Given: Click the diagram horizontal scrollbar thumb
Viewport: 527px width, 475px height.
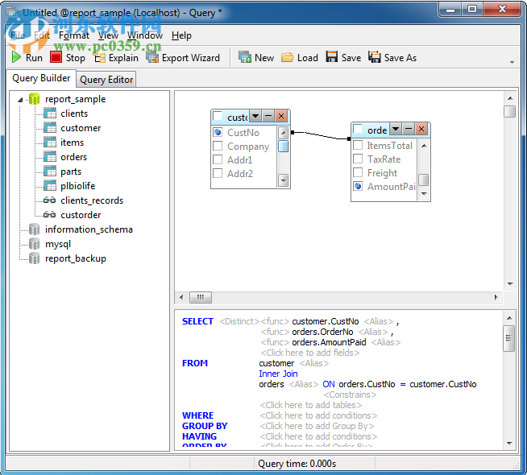Looking at the screenshot, I should pyautogui.click(x=200, y=297).
